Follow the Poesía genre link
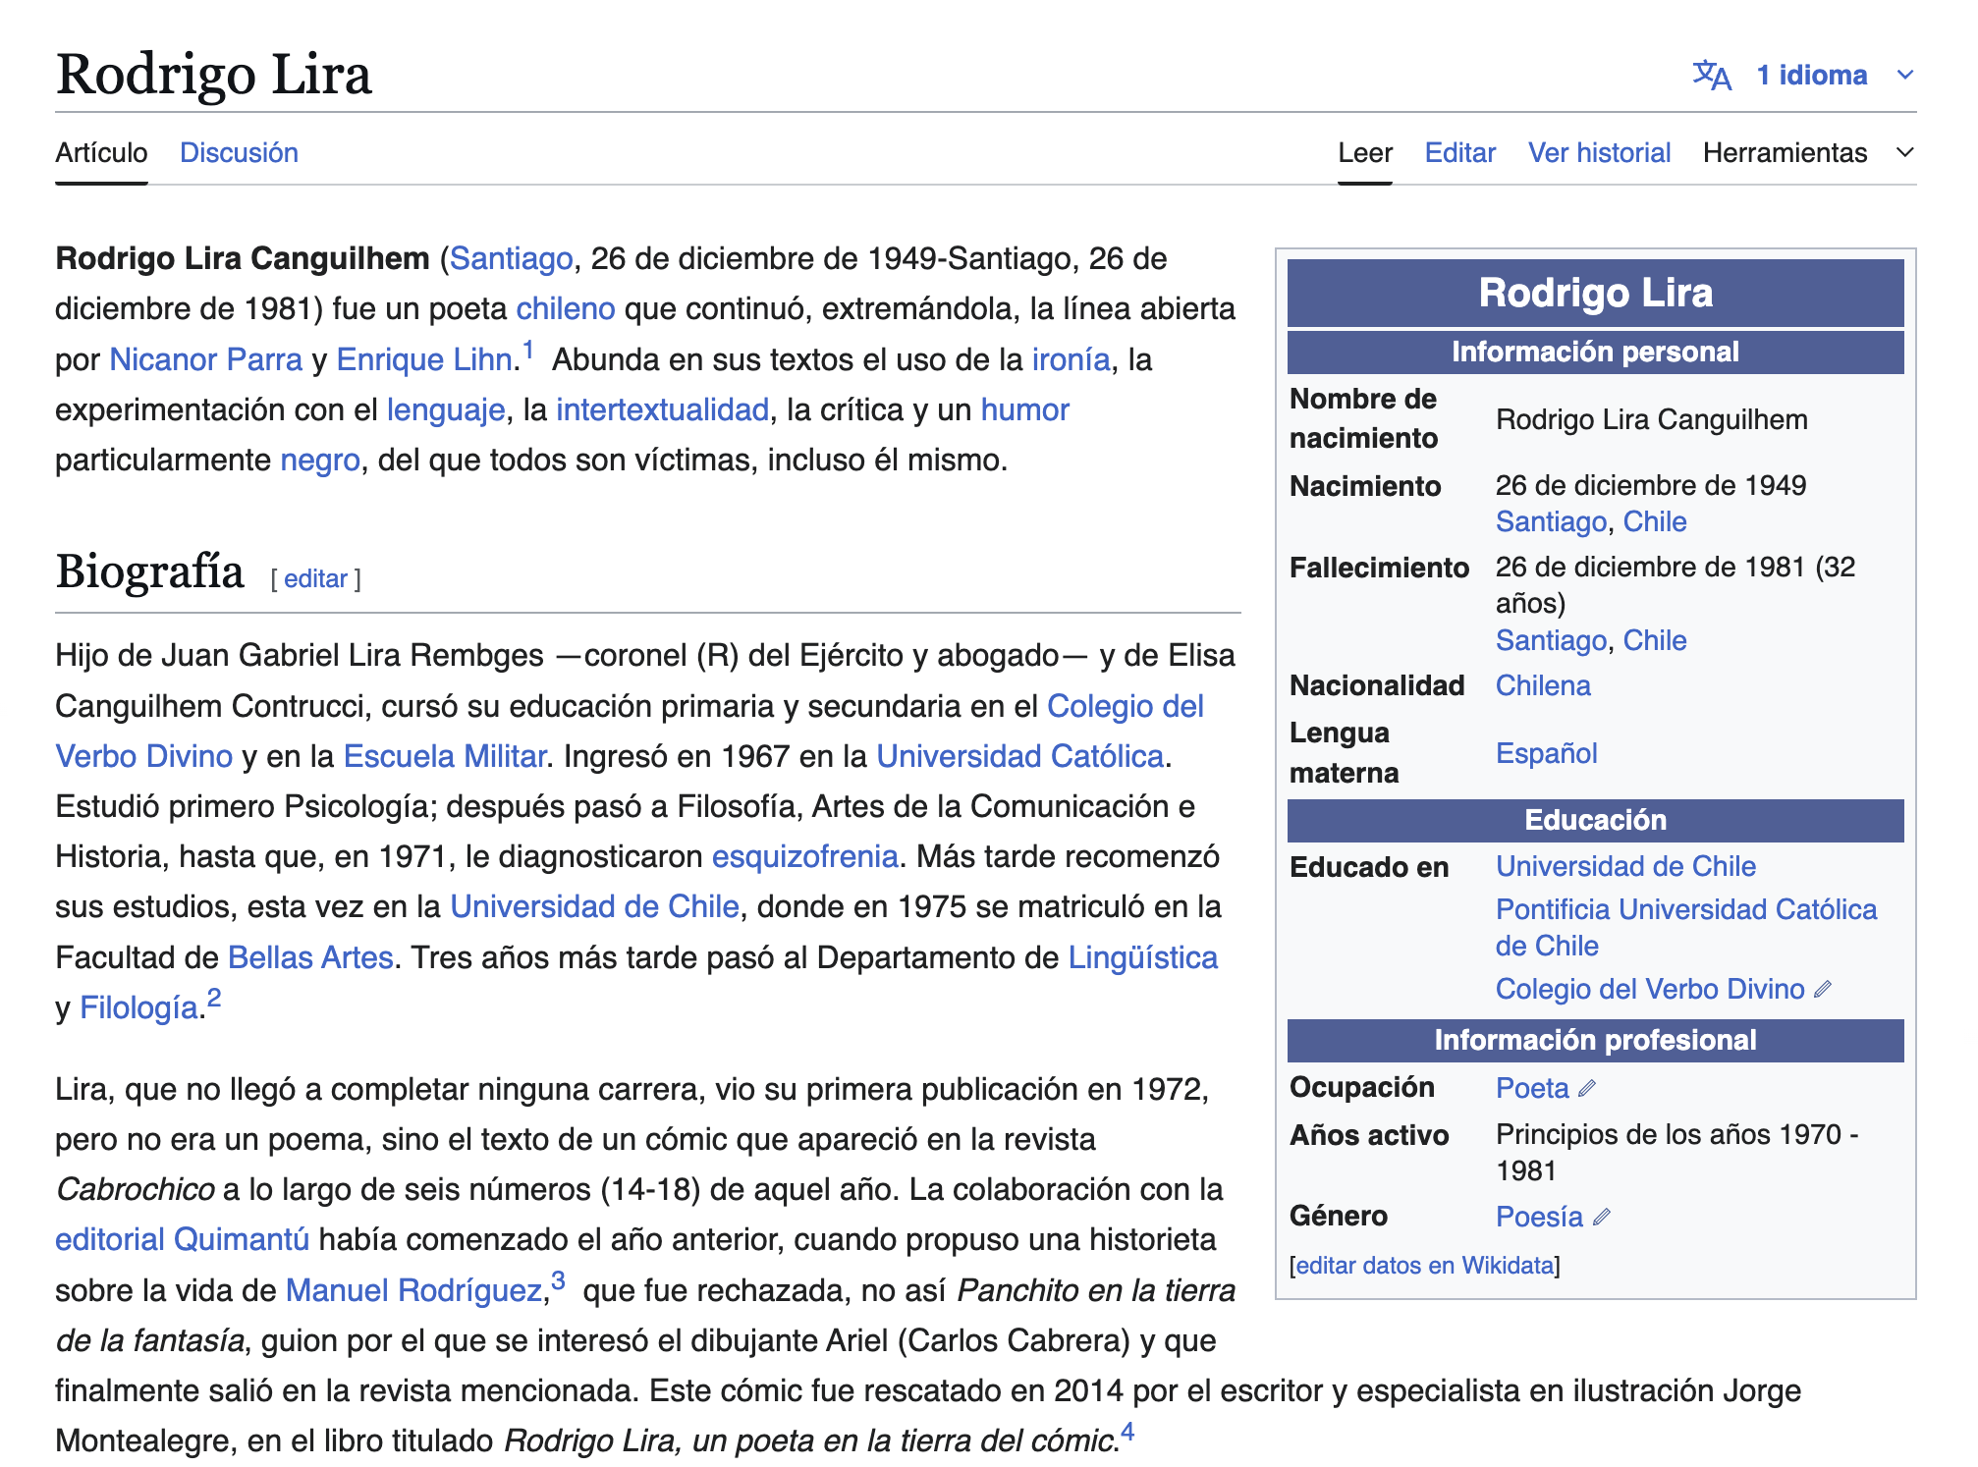 [x=1539, y=1218]
